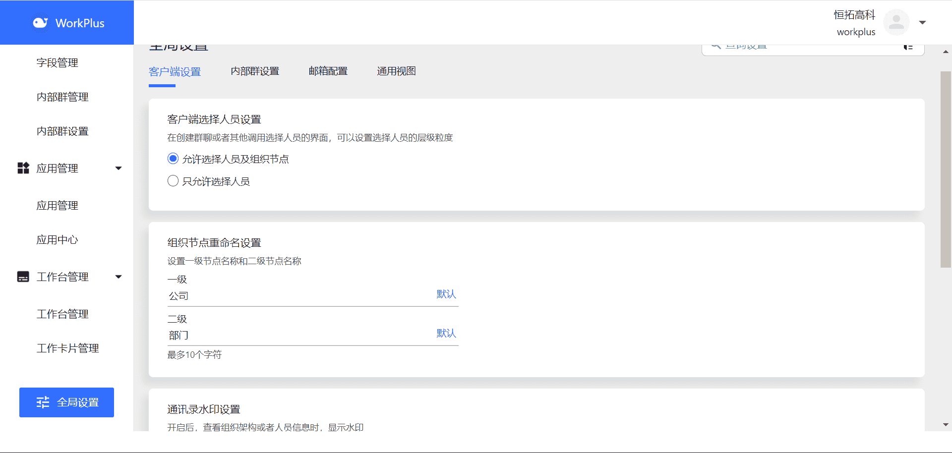This screenshot has height=453, width=952.
Task: Click the 客户端选择人员设置 heading
Action: tap(214, 119)
